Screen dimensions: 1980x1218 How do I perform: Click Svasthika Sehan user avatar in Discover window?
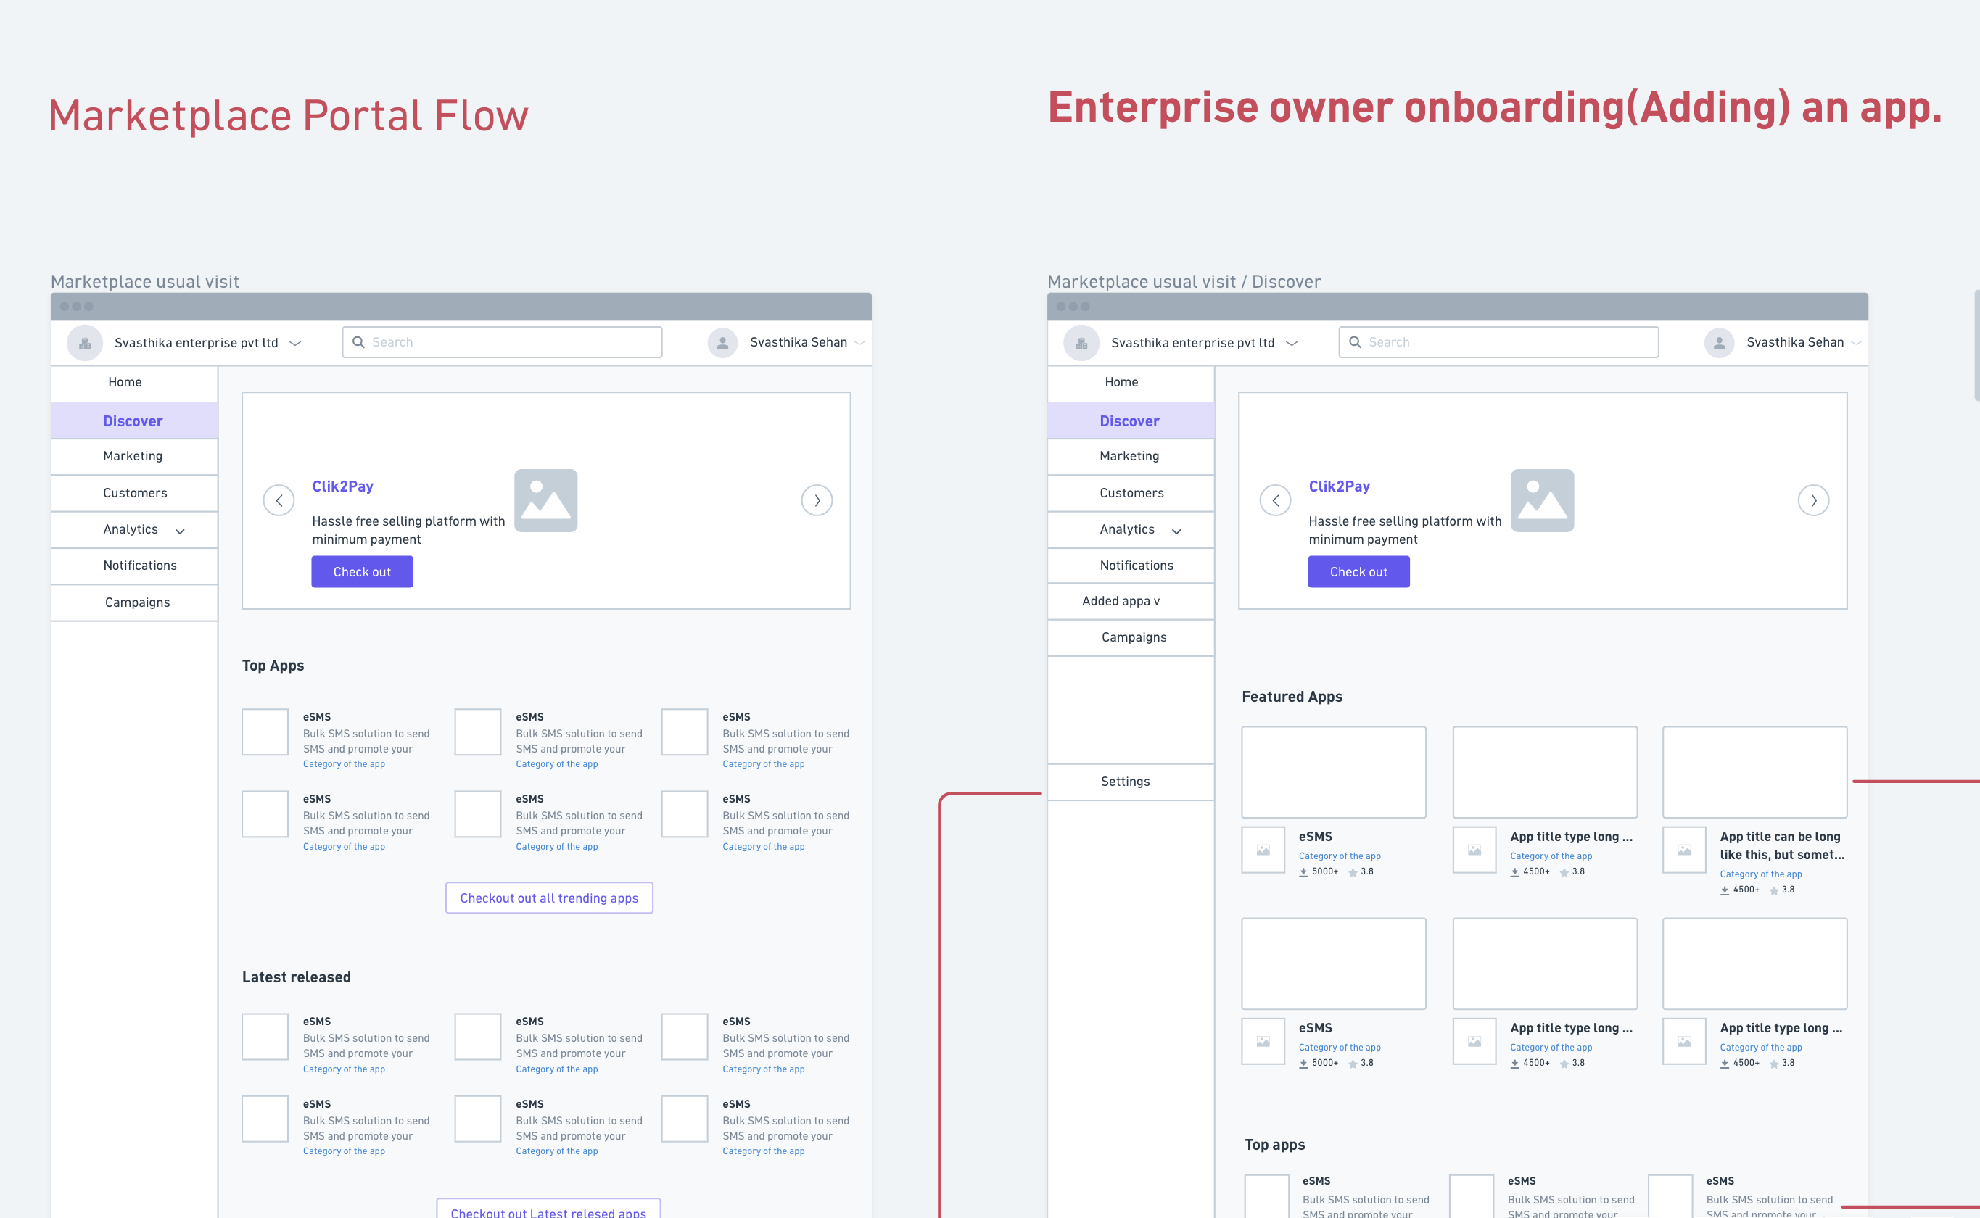point(1719,342)
